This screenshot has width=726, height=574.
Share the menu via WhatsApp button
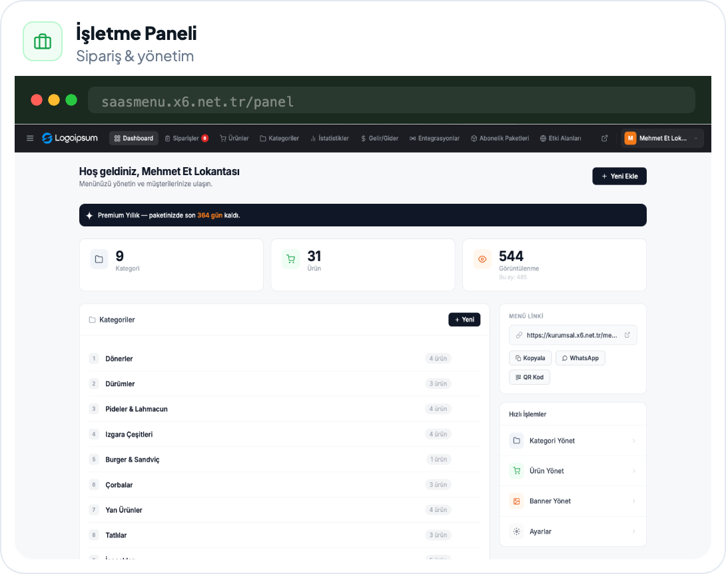pyautogui.click(x=580, y=358)
